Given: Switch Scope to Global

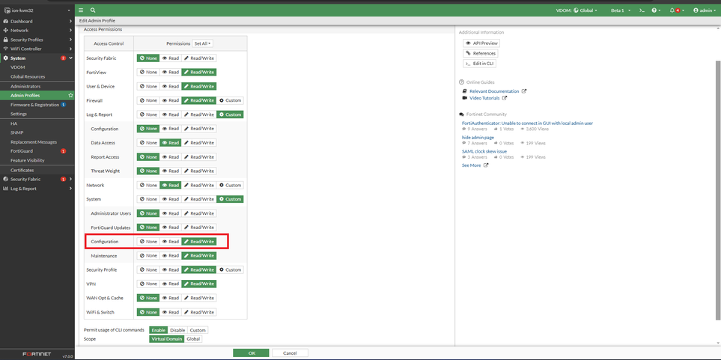Looking at the screenshot, I should (193, 339).
